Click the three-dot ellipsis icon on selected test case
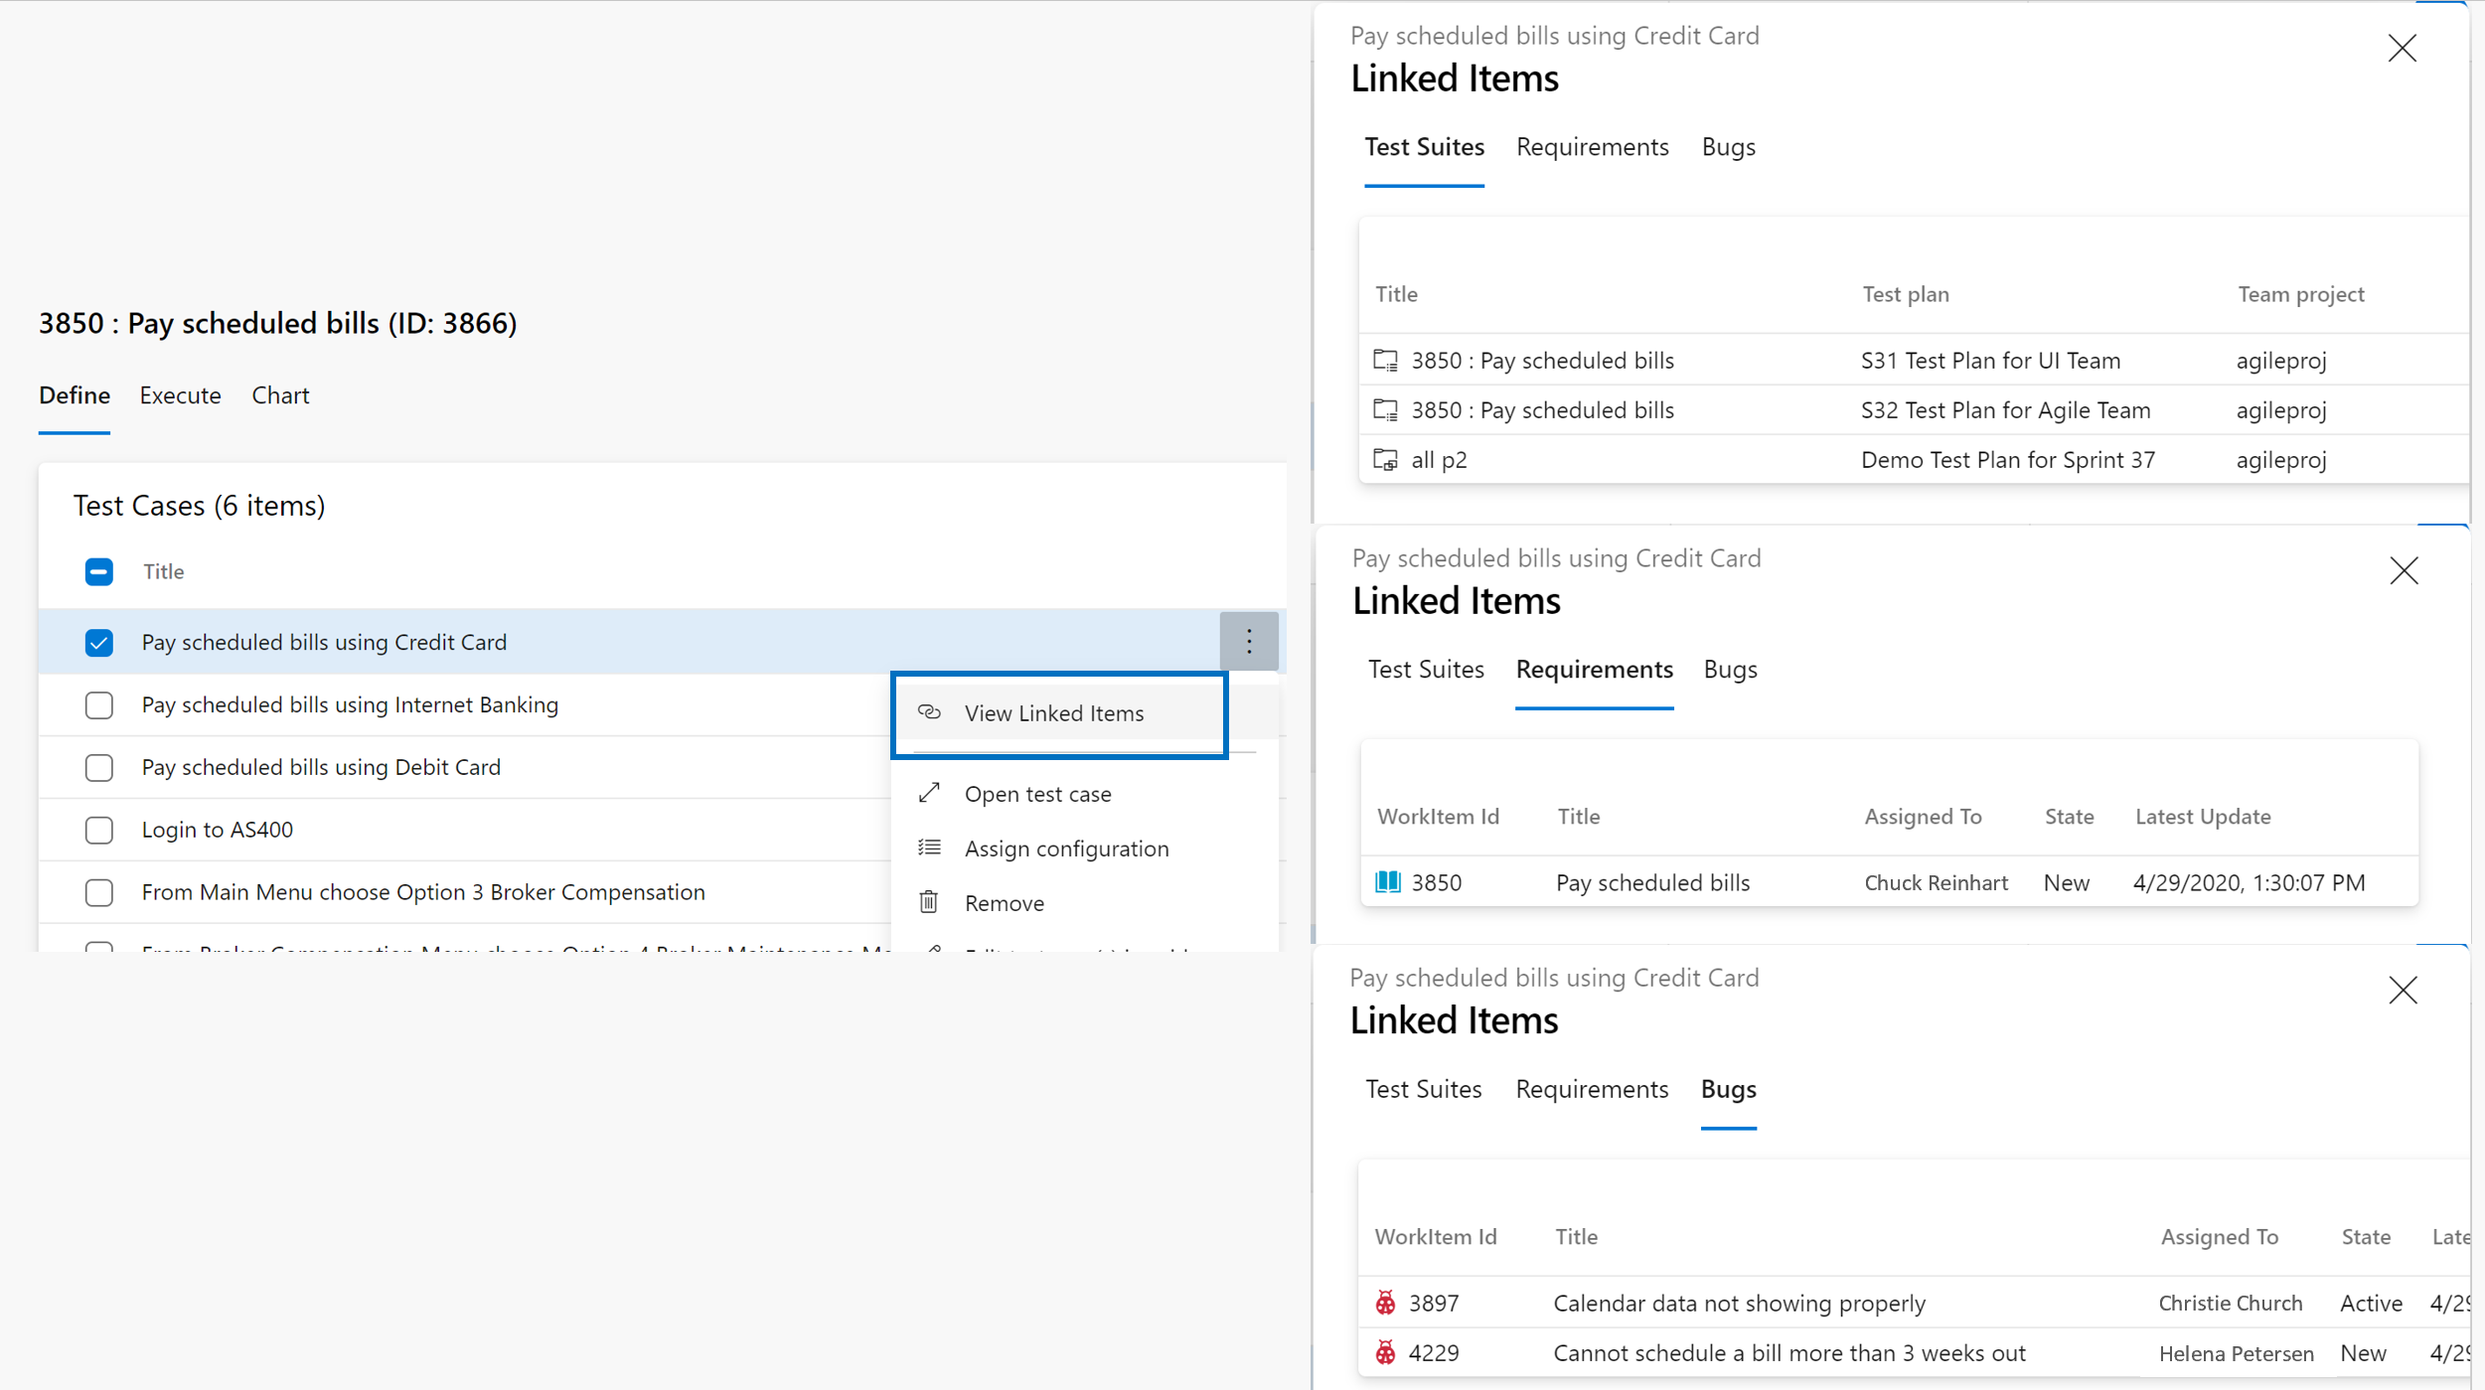Viewport: 2485px width, 1390px height. coord(1249,641)
